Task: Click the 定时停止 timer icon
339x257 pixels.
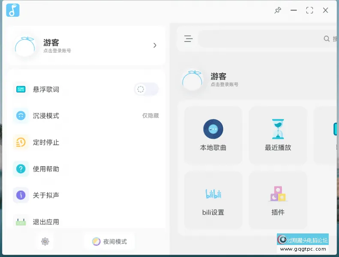Action: pyautogui.click(x=21, y=142)
